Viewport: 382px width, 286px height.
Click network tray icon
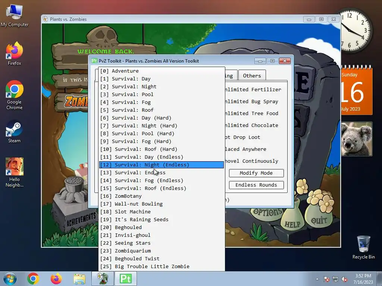tap(335, 279)
